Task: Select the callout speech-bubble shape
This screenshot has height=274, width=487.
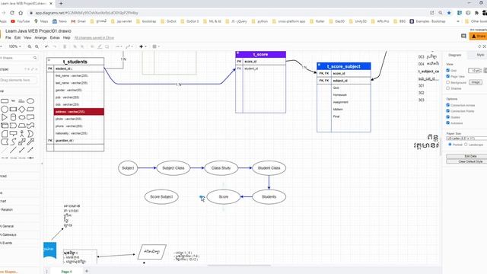Action: [x=13, y=134]
